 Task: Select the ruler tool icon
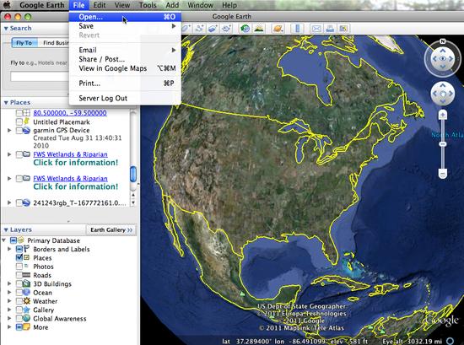tap(298, 29)
